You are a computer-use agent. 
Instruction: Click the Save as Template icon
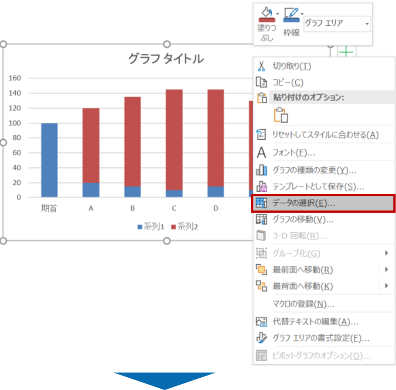tap(261, 186)
